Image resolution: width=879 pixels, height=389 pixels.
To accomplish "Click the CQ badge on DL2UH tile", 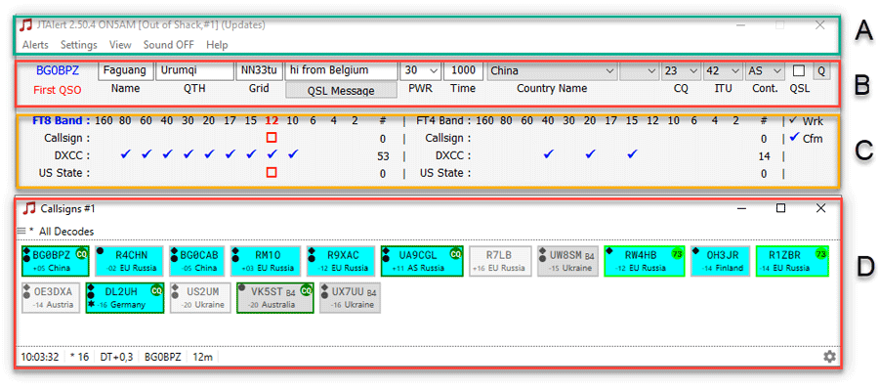I will pyautogui.click(x=157, y=290).
